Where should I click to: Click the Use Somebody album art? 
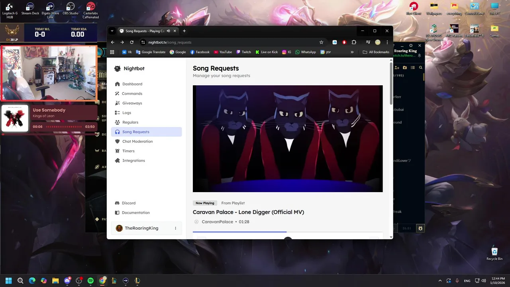point(15,118)
